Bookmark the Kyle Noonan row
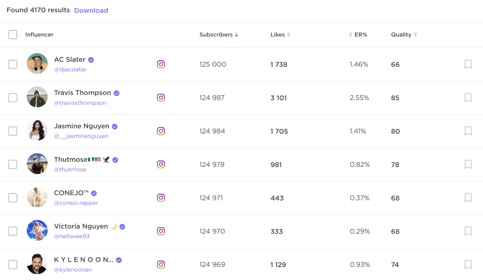 468,265
